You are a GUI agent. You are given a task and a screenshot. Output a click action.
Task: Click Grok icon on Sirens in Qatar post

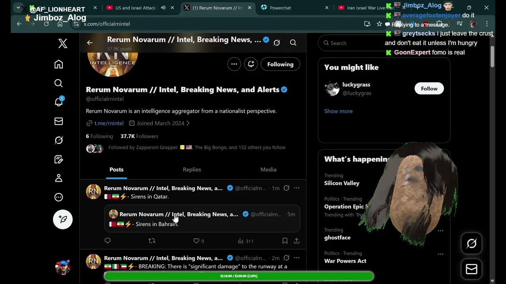(287, 188)
